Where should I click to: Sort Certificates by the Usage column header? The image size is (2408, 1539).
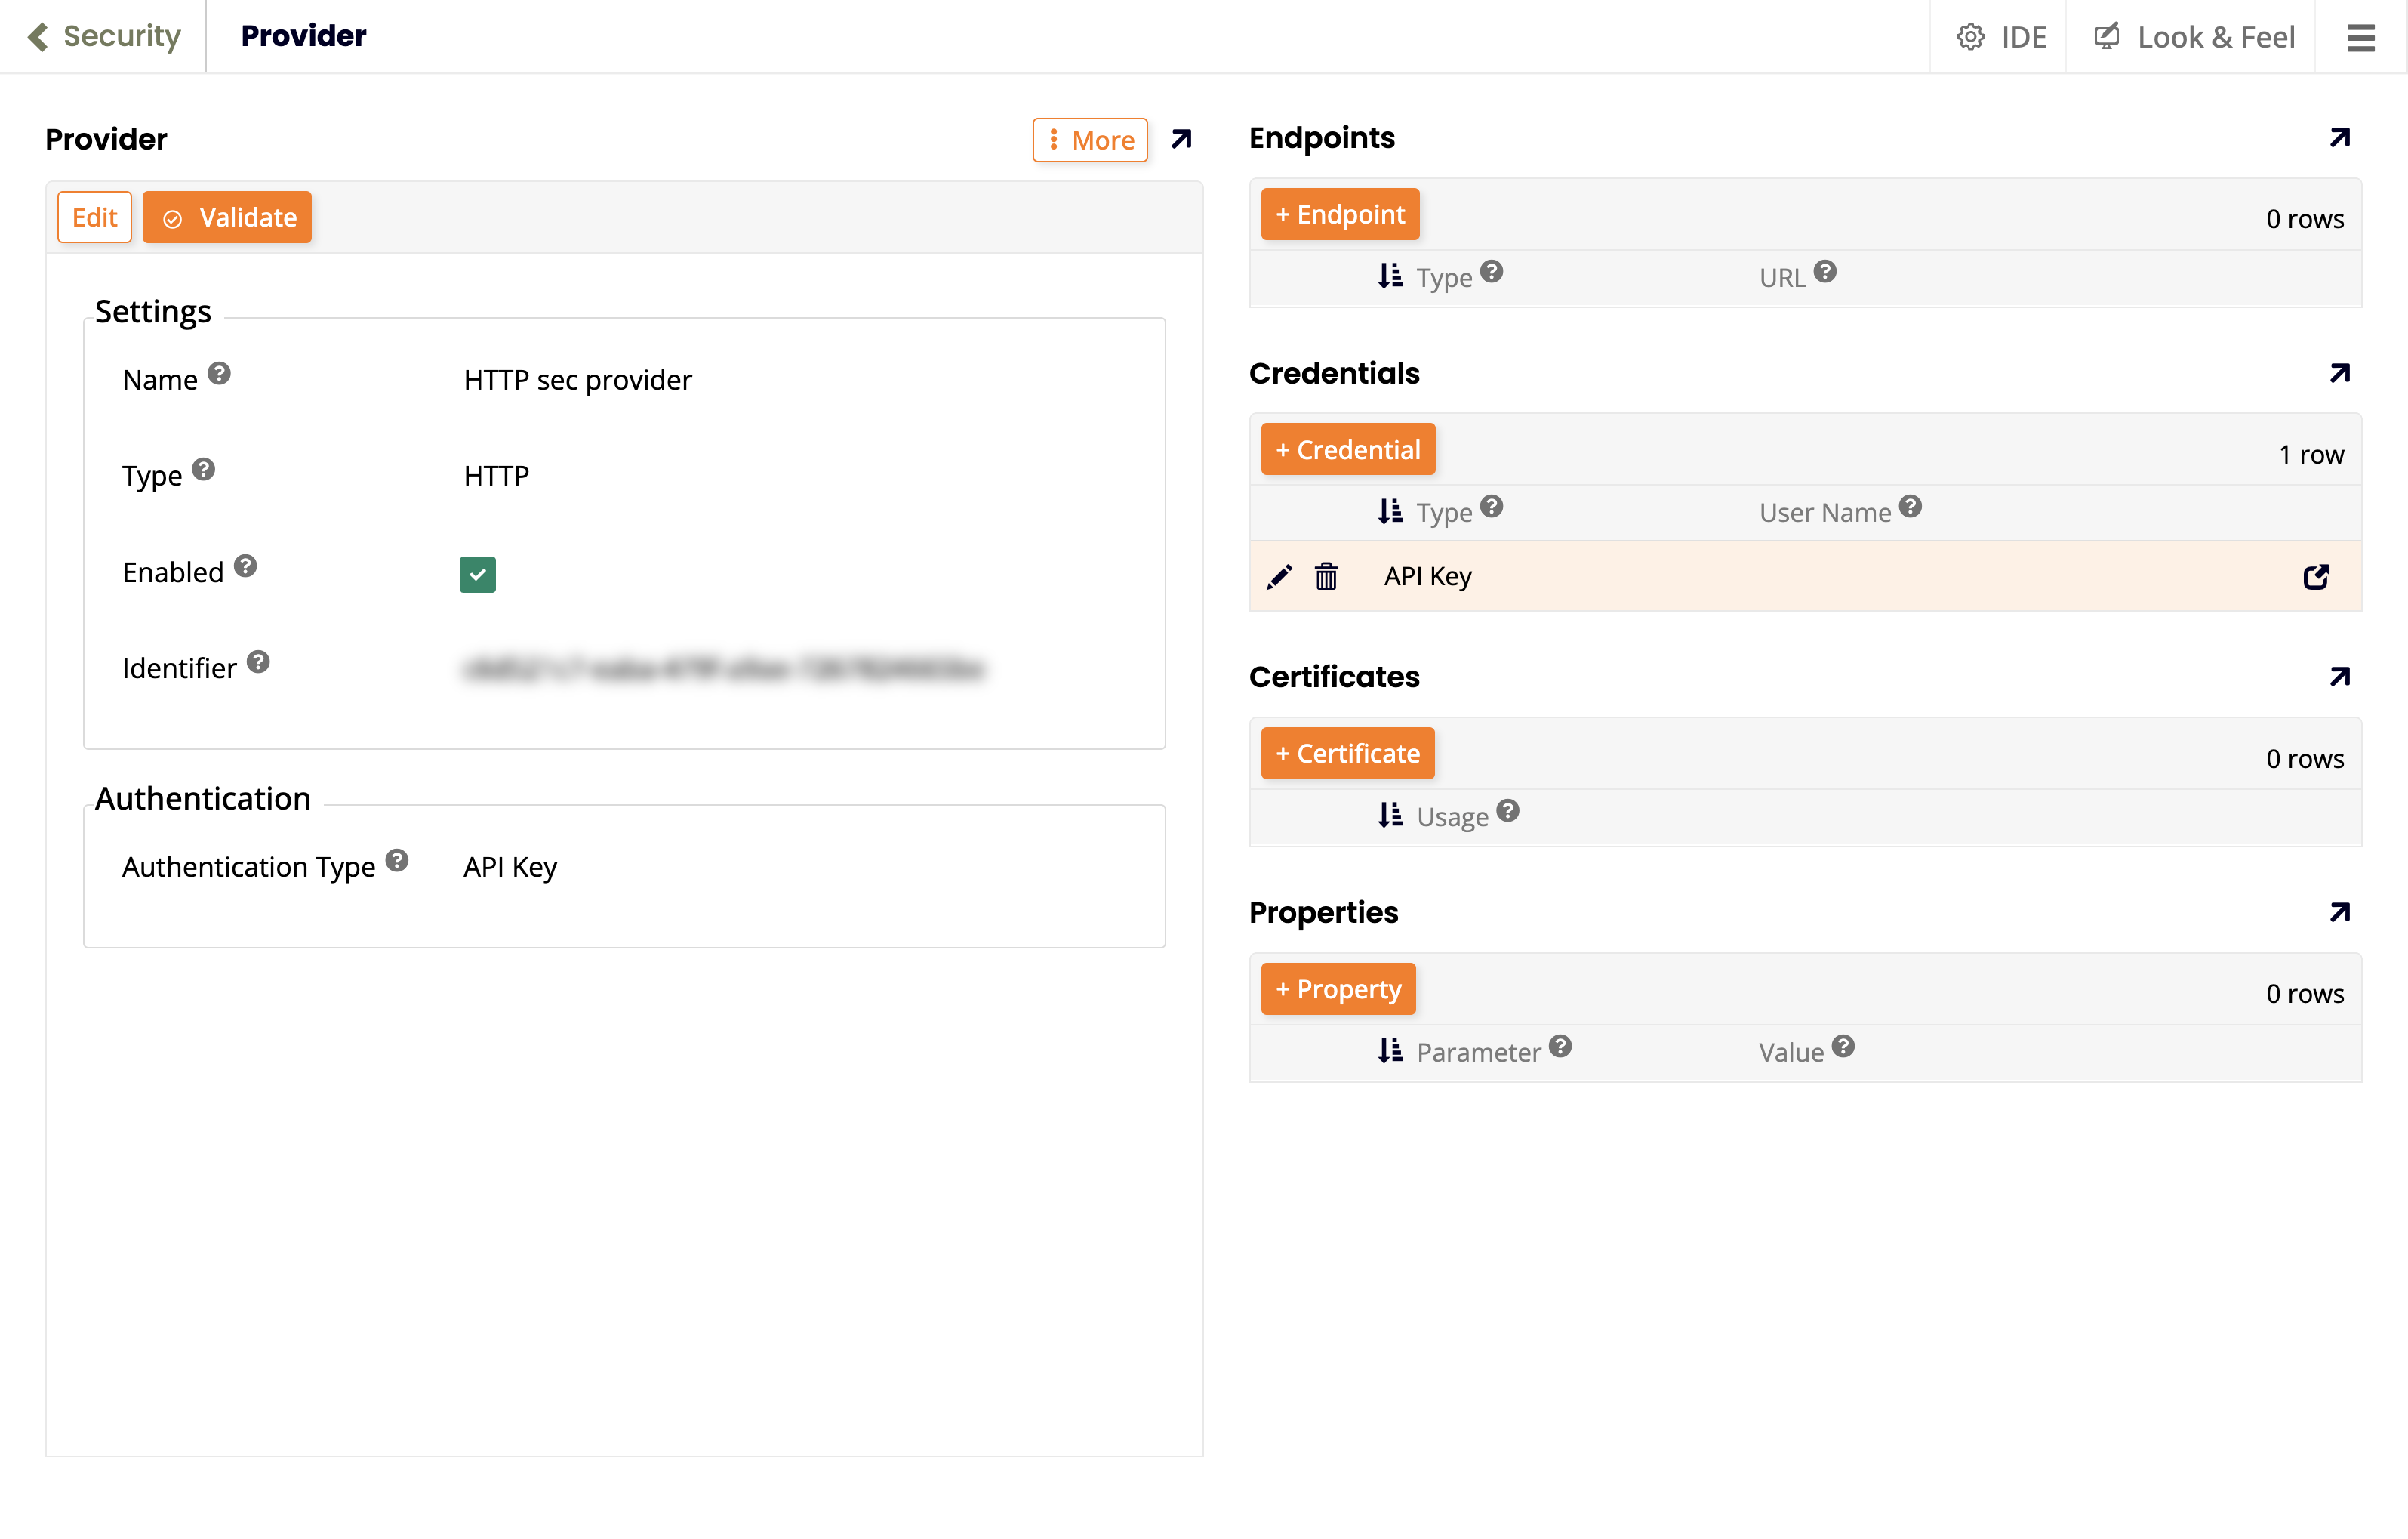[1451, 816]
